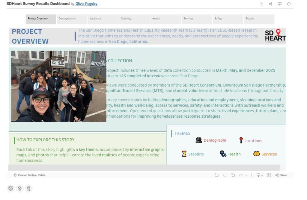The width and height of the screenshot is (307, 200).
Task: Click the download icon in top header
Action: pyautogui.click(x=280, y=4)
